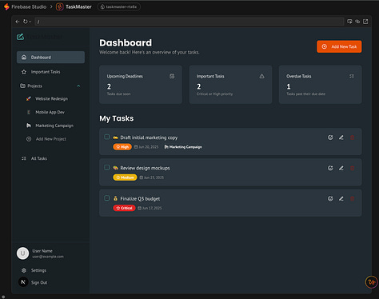Image resolution: width=379 pixels, height=299 pixels.
Task: Open Settings in the sidebar
Action: [x=38, y=270]
